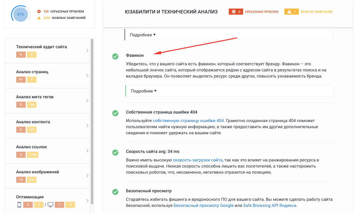
Task: Click the green check icon beside Собственная страница ошибки 404
Action: click(x=115, y=113)
